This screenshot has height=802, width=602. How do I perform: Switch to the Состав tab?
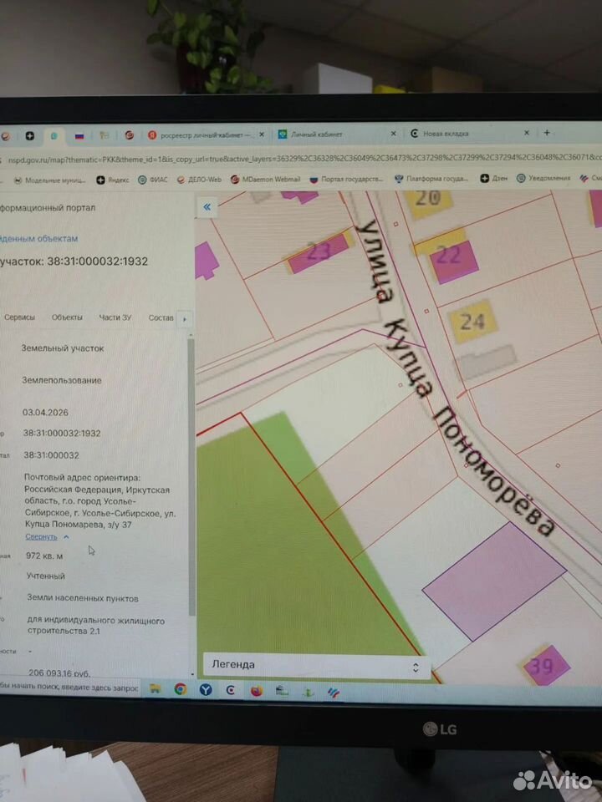coord(161,317)
